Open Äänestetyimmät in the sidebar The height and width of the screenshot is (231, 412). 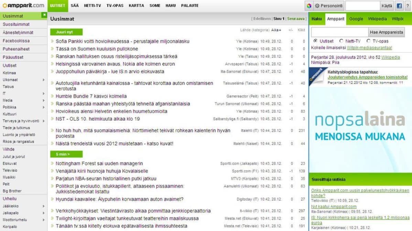coord(18,33)
